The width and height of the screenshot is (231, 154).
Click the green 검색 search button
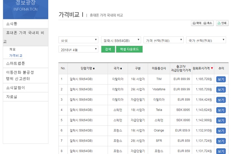point(108,49)
